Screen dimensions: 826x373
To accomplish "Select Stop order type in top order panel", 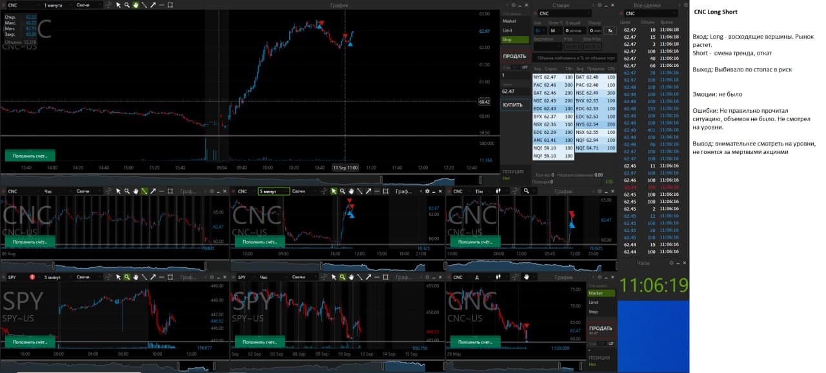I will pyautogui.click(x=515, y=39).
